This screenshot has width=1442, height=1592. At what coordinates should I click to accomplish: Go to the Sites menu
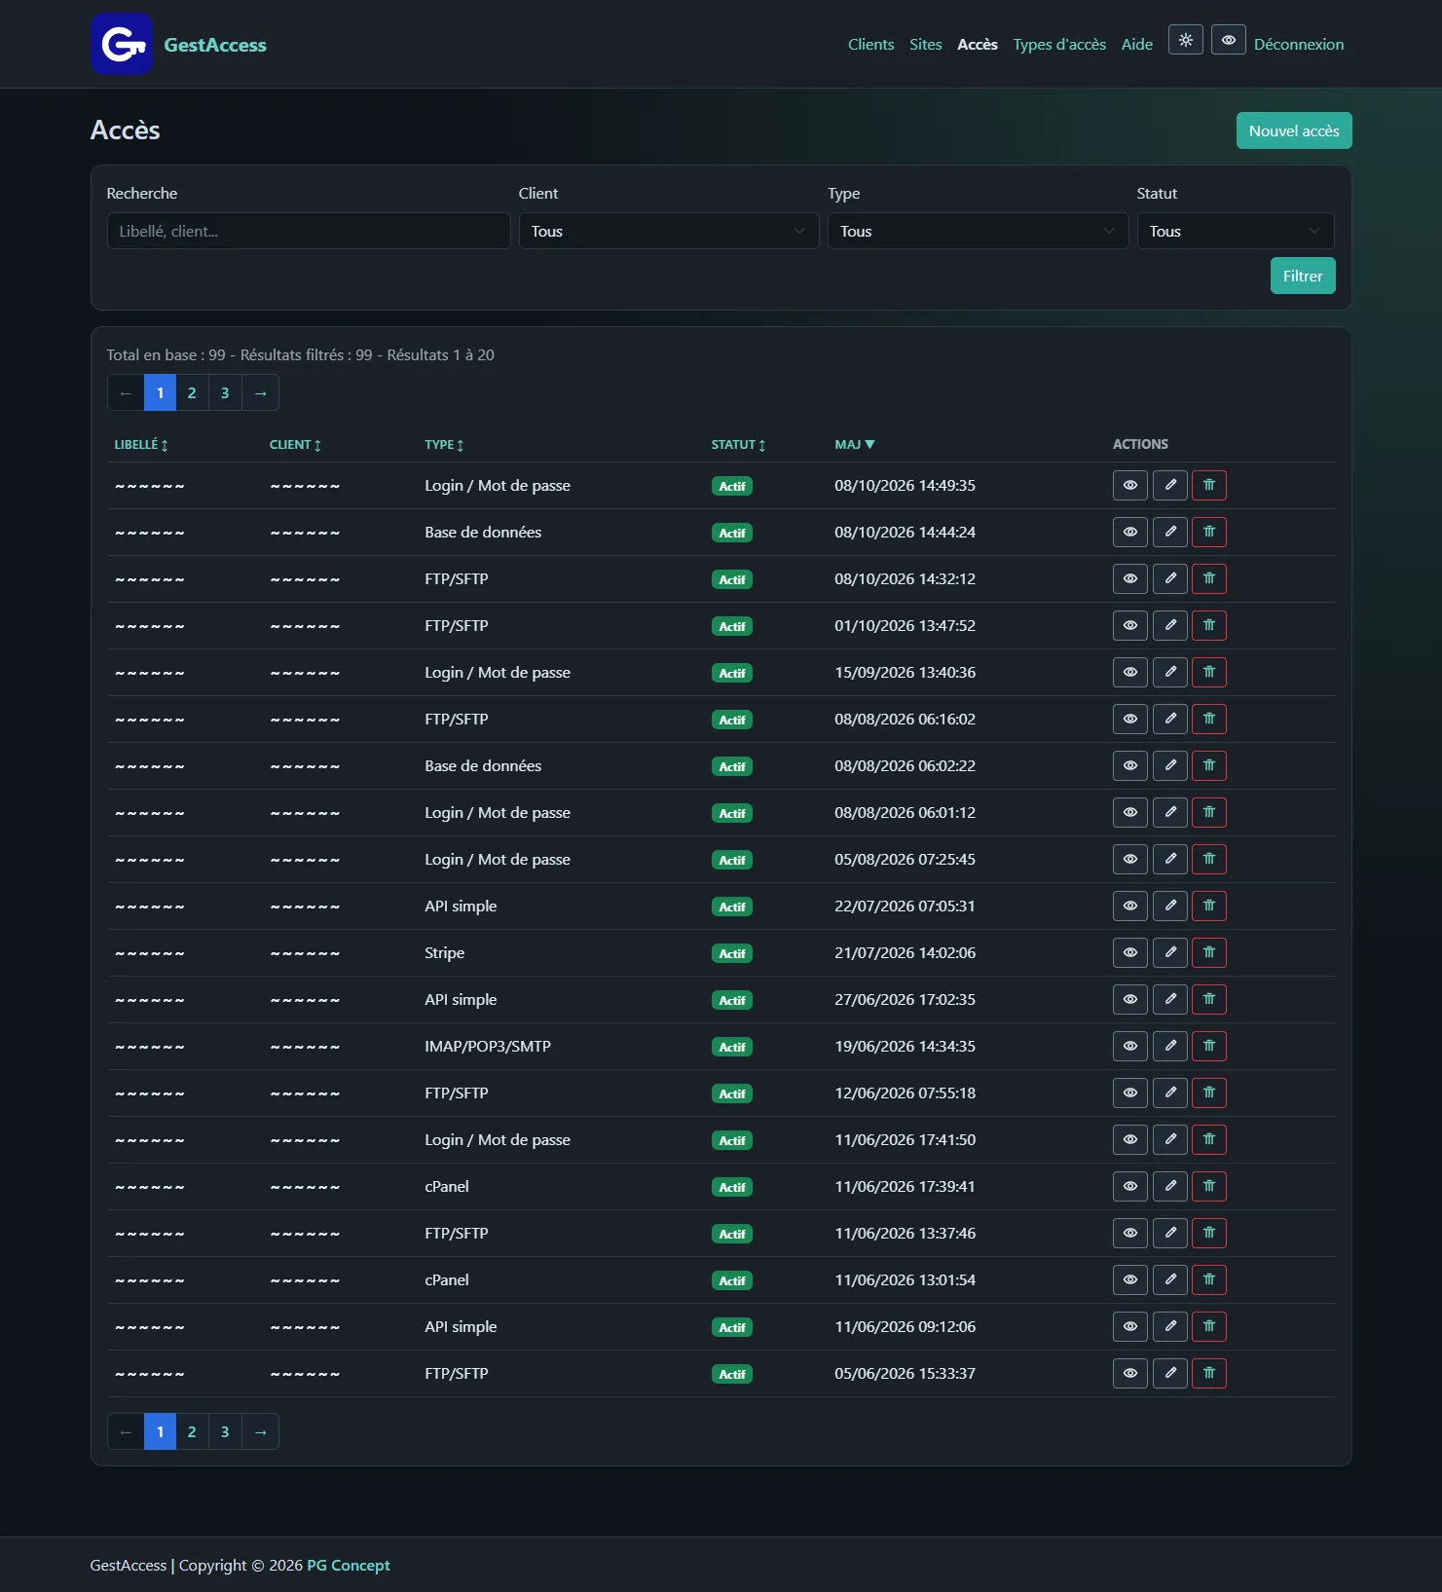925,45
